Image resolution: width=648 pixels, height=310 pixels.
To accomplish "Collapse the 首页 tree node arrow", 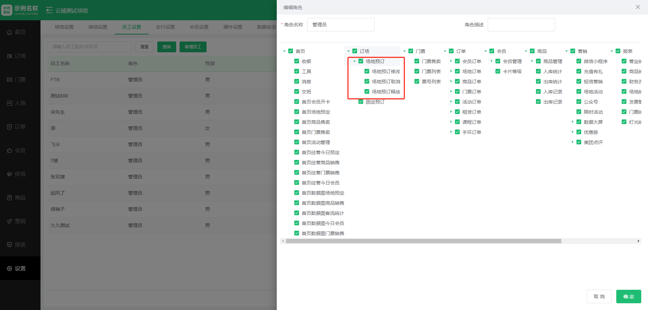I will (285, 51).
